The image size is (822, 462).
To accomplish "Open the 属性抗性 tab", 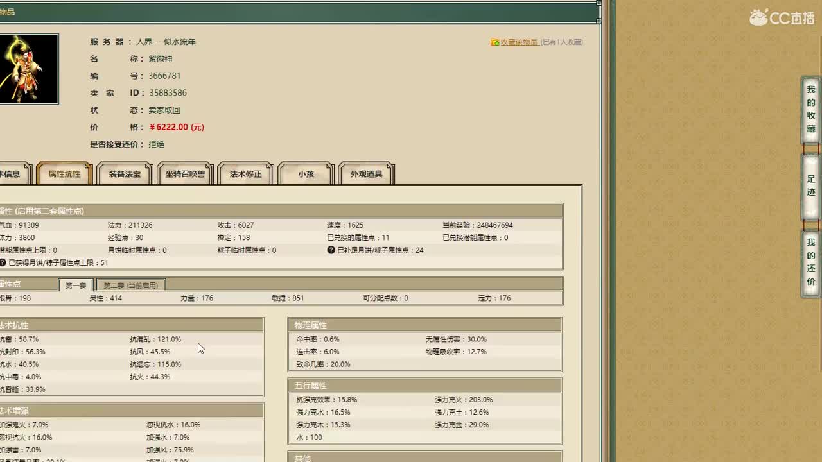I will pyautogui.click(x=64, y=174).
